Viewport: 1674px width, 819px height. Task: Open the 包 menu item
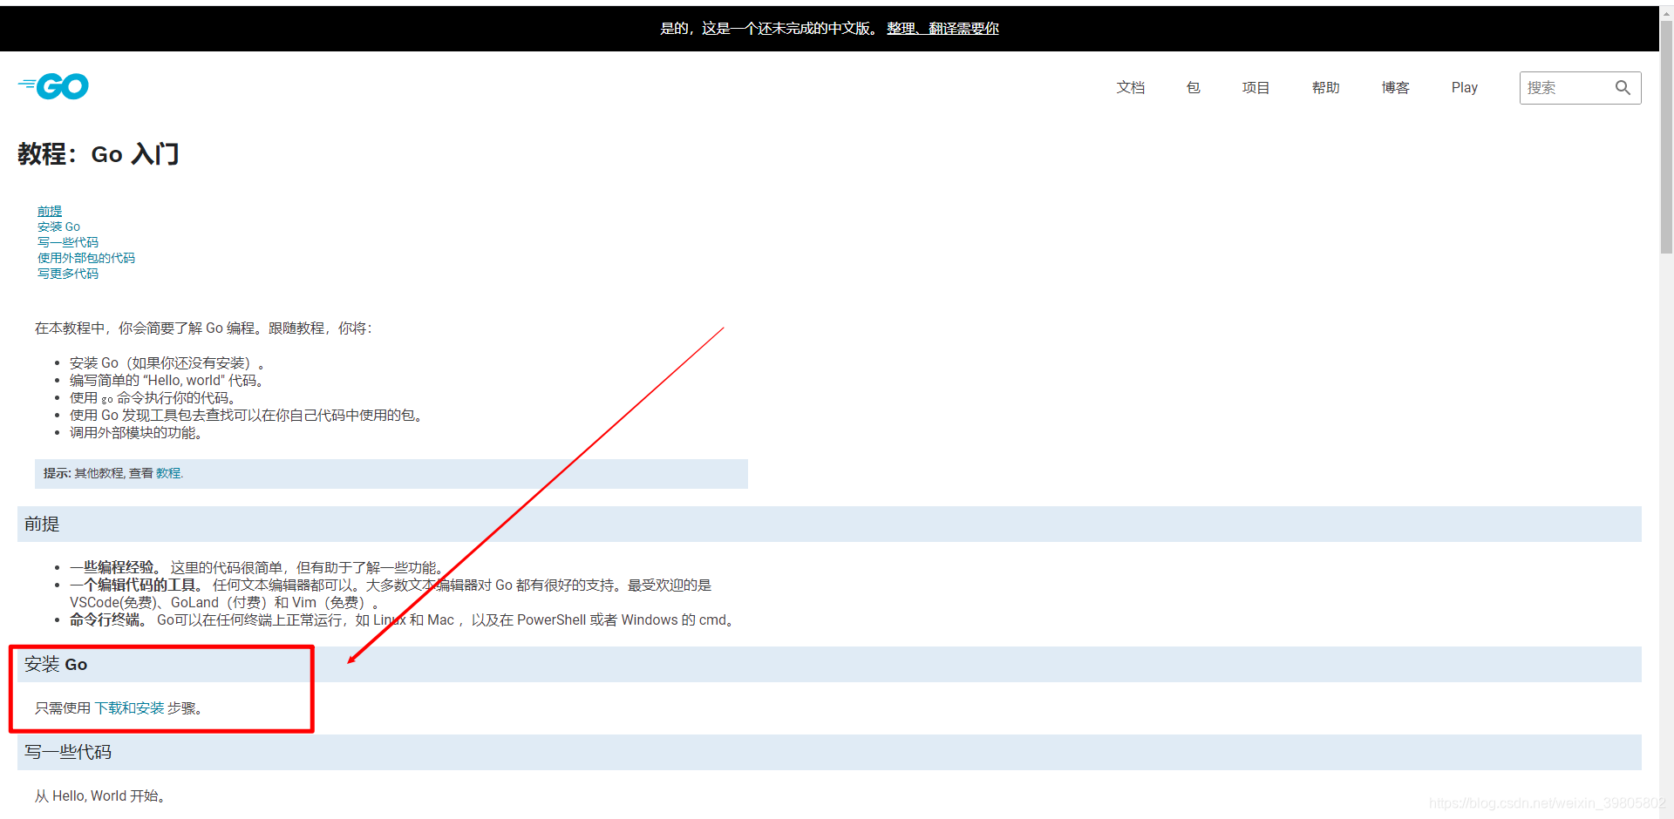[x=1194, y=88]
